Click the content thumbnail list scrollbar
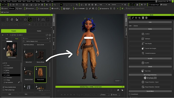174x98 pixels. click(x=50, y=70)
